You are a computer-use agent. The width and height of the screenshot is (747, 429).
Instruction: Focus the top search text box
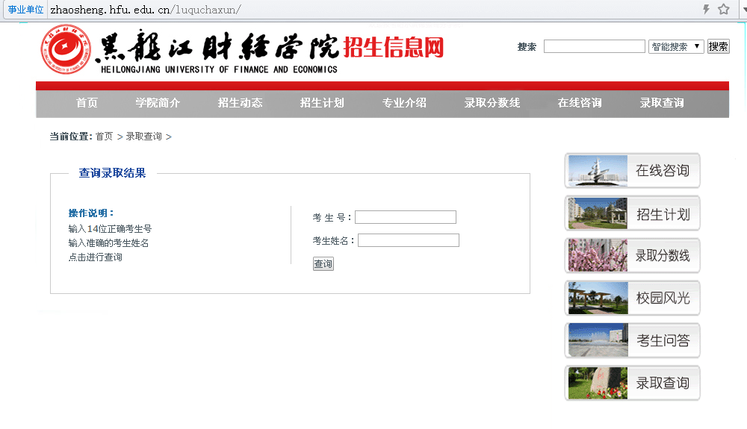(x=594, y=46)
